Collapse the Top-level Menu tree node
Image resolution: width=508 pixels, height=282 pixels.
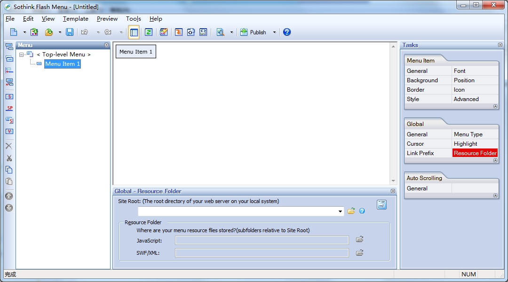(x=21, y=55)
